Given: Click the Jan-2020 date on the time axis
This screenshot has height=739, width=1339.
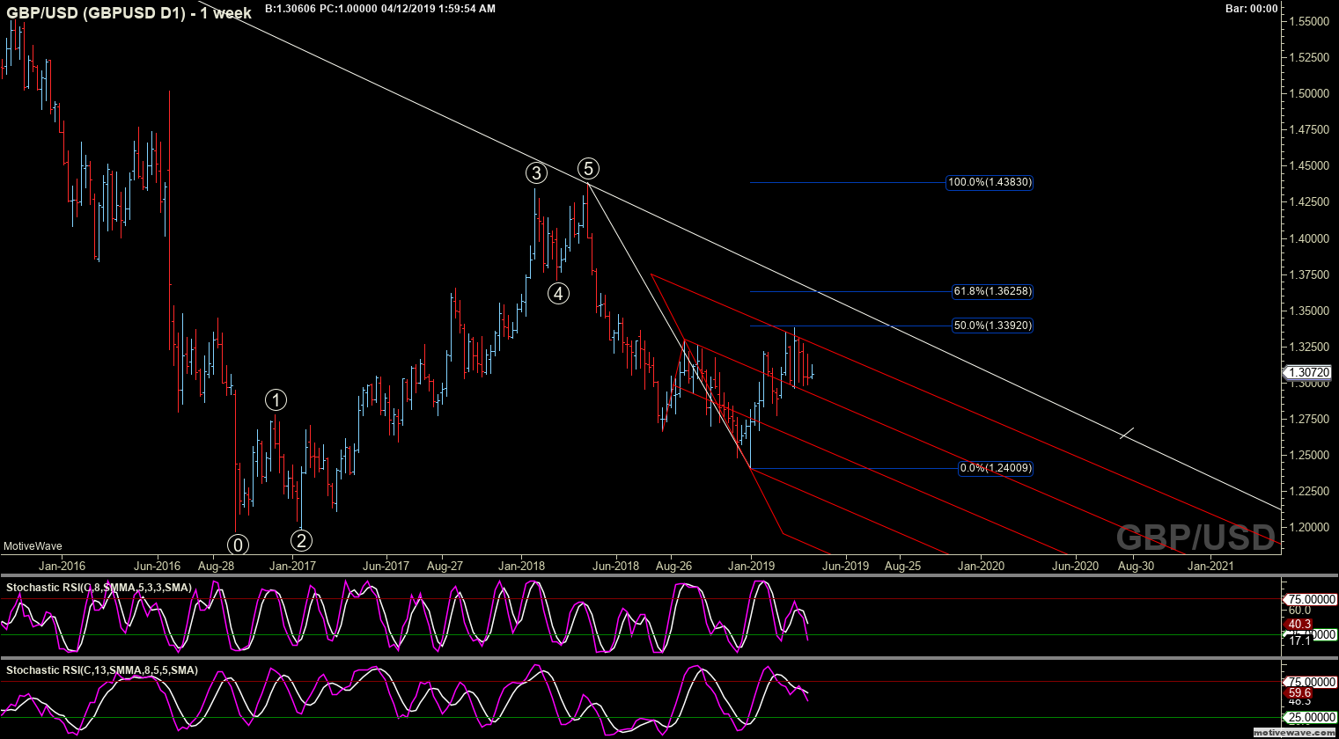Looking at the screenshot, I should point(981,566).
